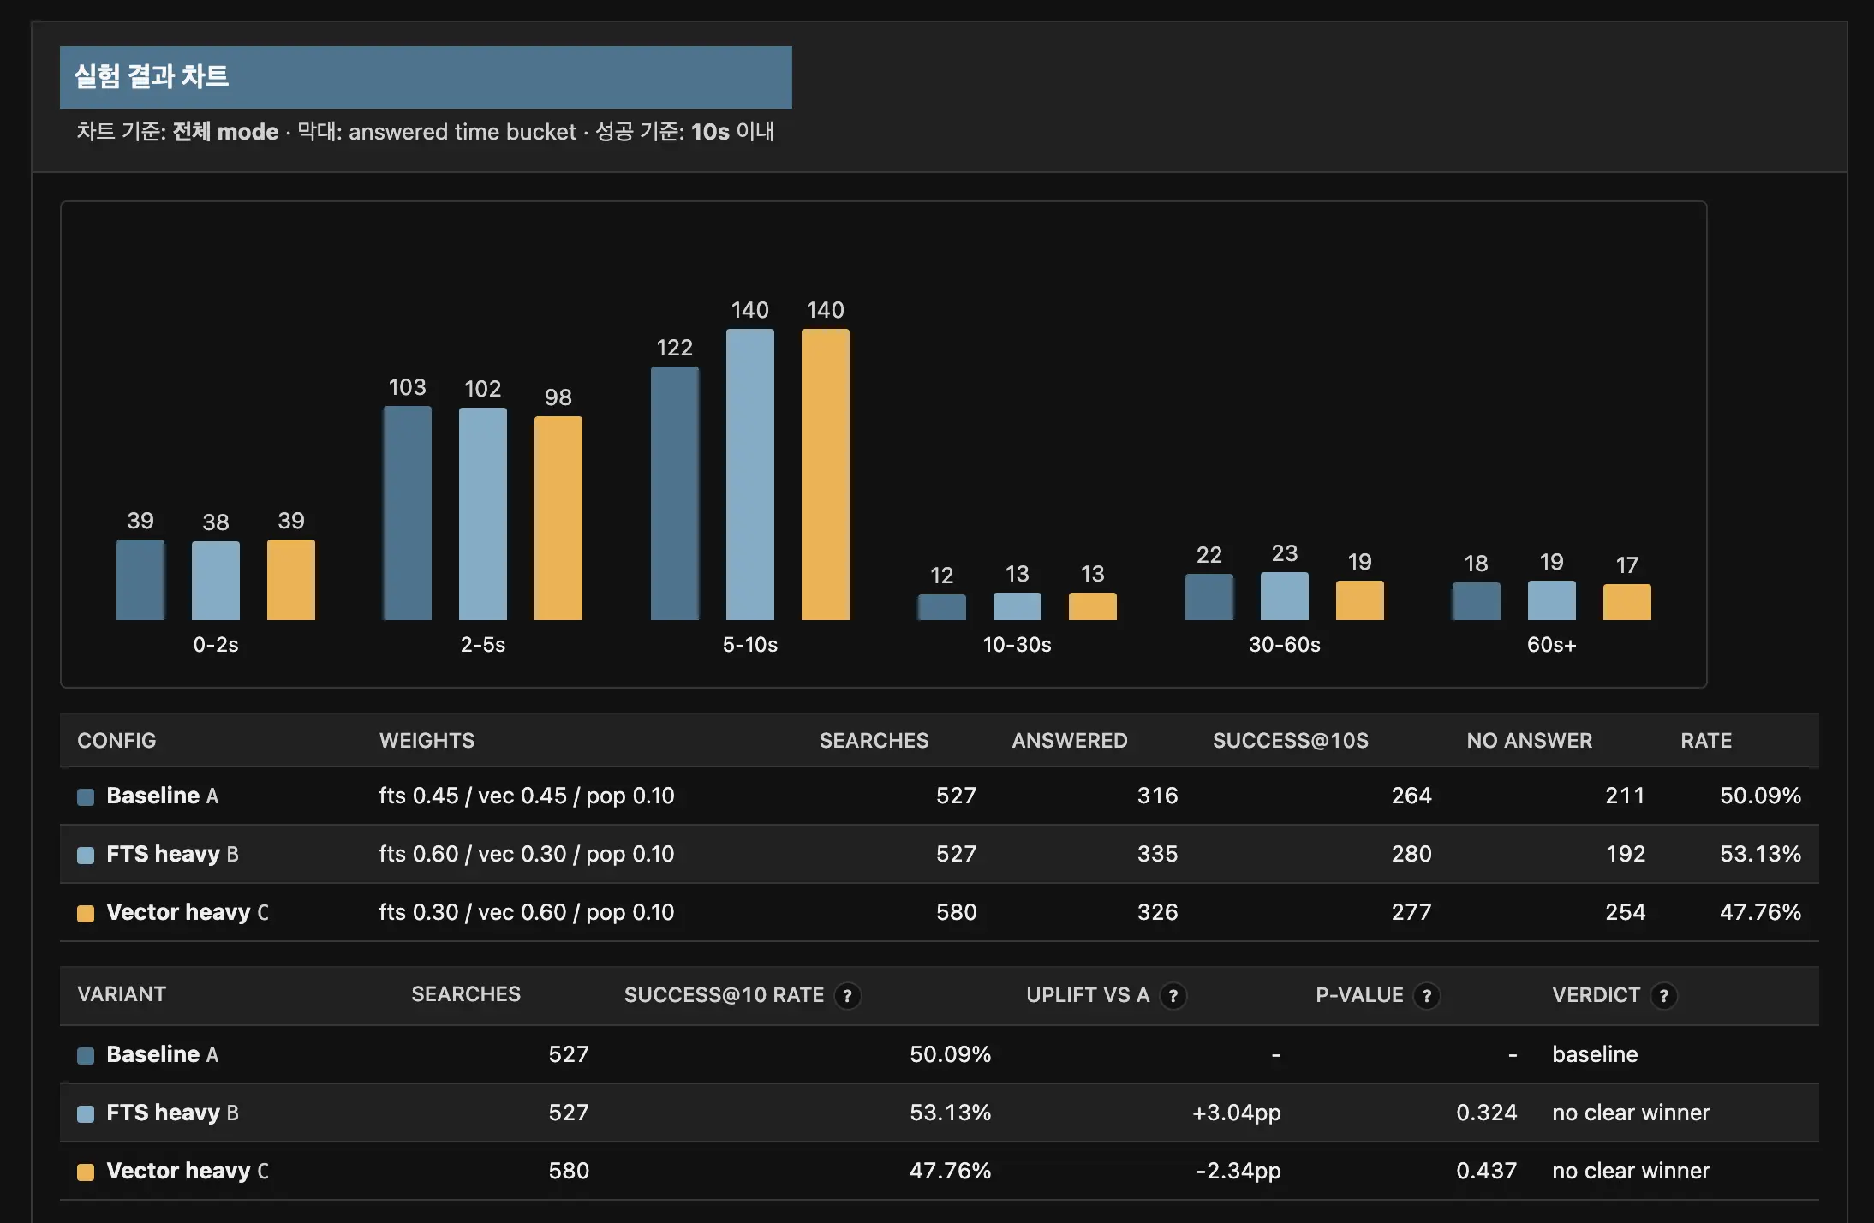The image size is (1874, 1223).
Task: Select the orange bar in the 0-2s bucket
Action: click(291, 580)
